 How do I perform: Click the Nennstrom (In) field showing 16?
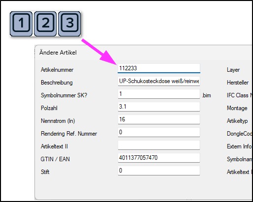(x=159, y=119)
